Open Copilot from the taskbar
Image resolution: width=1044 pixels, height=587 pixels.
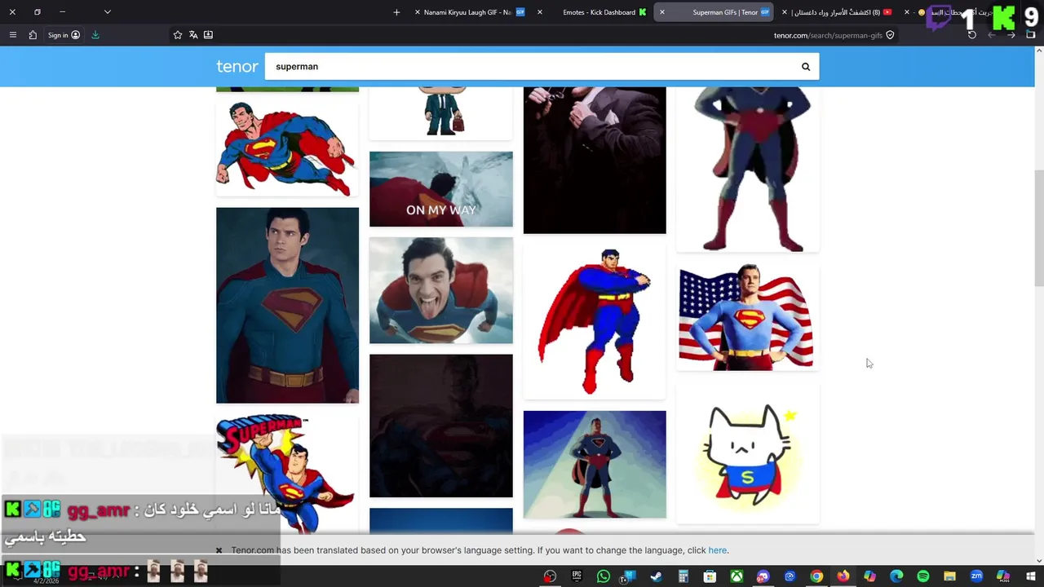click(x=869, y=576)
